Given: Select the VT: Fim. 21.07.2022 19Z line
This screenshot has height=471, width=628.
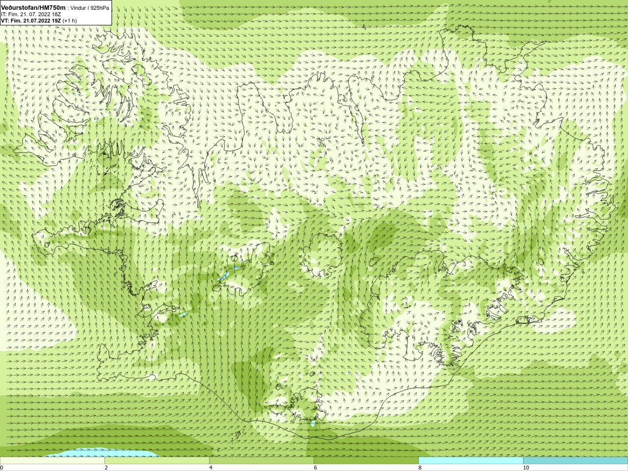Looking at the screenshot, I should 31,21.
